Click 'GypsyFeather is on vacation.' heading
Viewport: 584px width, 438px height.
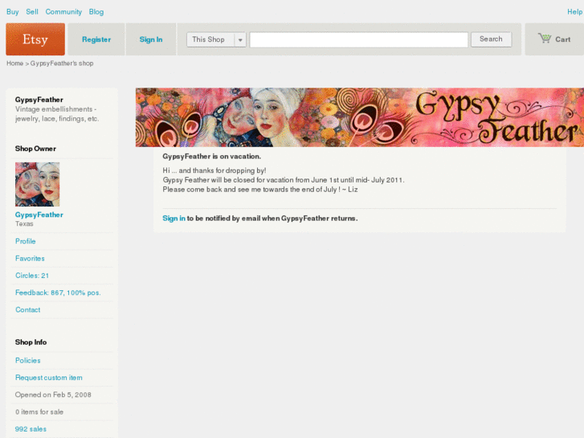pyautogui.click(x=211, y=157)
